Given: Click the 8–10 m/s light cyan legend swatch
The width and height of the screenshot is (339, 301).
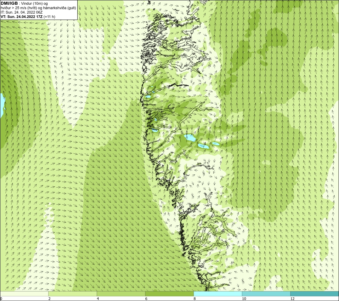Looking at the screenshot, I should 218,294.
